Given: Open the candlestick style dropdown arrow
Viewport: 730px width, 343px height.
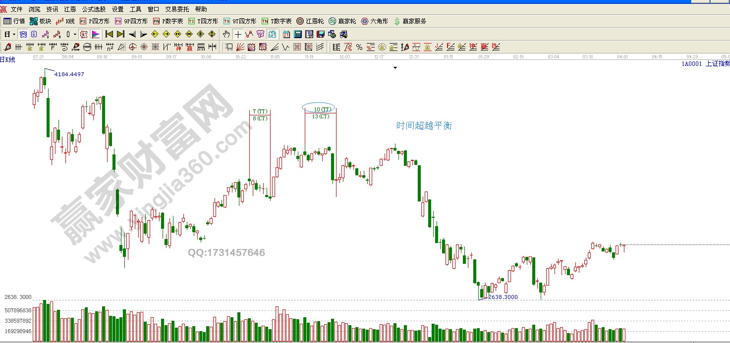Looking at the screenshot, I should (75, 34).
